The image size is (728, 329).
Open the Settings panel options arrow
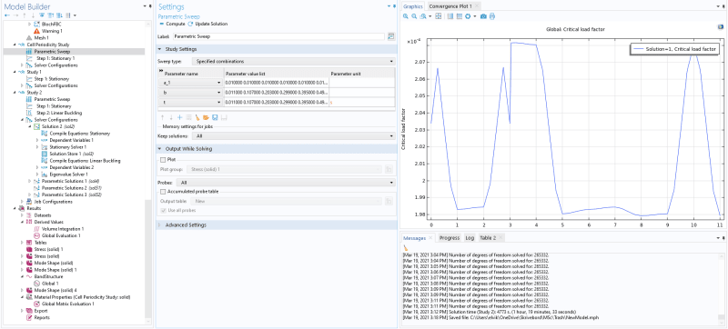389,6
